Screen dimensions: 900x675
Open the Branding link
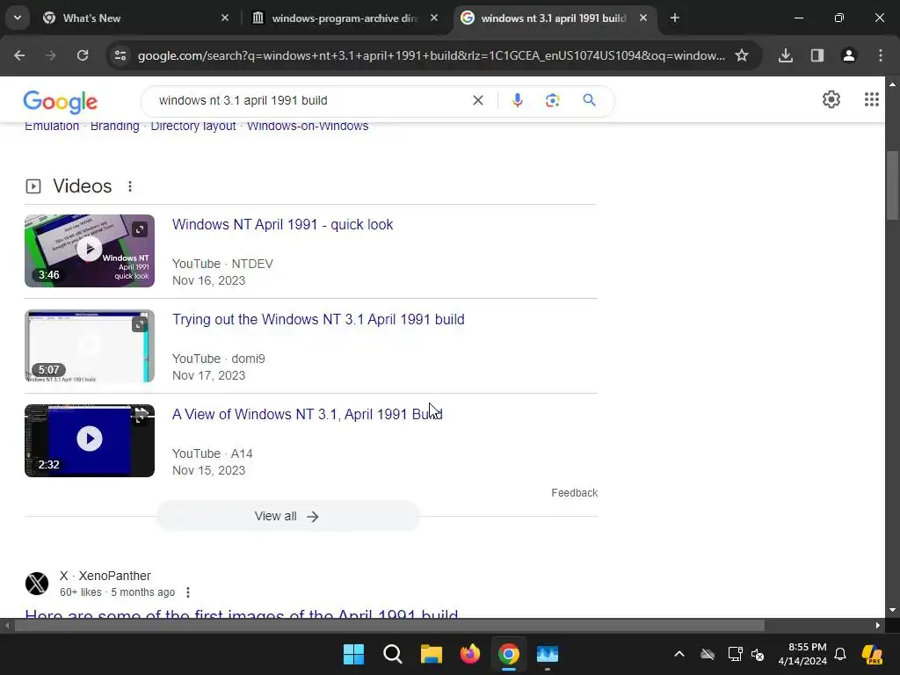pos(115,127)
